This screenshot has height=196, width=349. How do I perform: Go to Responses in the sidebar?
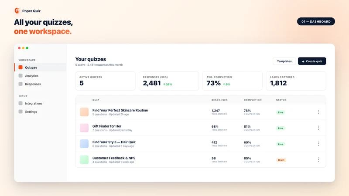[x=40, y=84]
